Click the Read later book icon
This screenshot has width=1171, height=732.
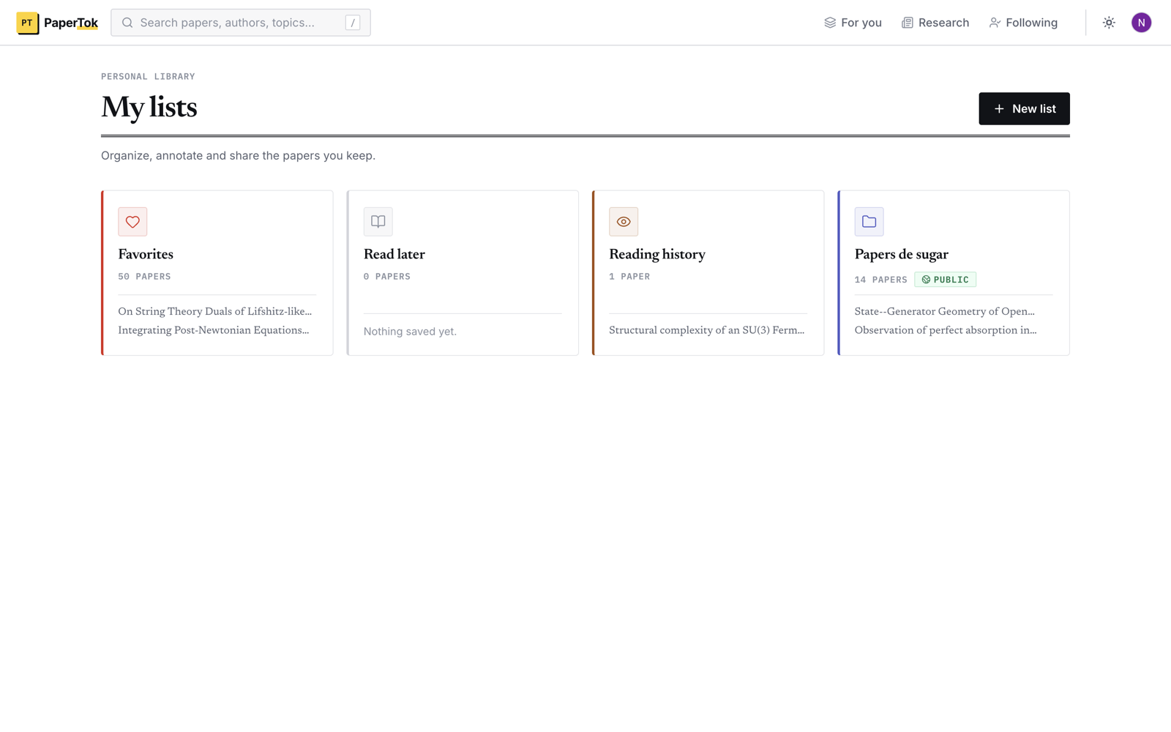coord(378,222)
